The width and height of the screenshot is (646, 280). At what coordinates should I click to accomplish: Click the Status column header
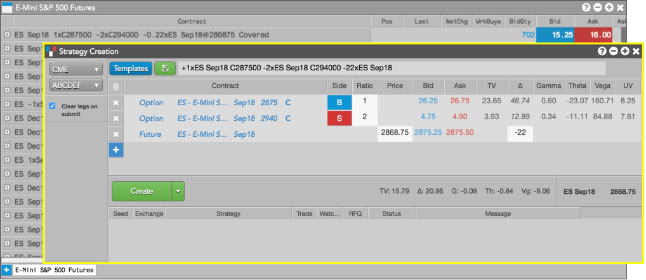[392, 214]
